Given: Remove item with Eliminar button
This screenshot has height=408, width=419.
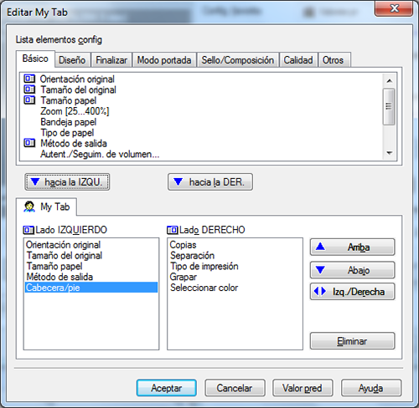Looking at the screenshot, I should point(352,341).
